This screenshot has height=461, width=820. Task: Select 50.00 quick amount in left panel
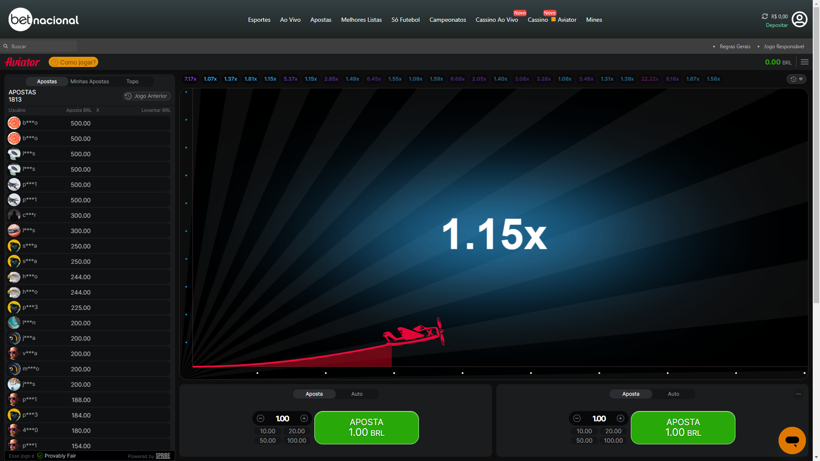[268, 441]
